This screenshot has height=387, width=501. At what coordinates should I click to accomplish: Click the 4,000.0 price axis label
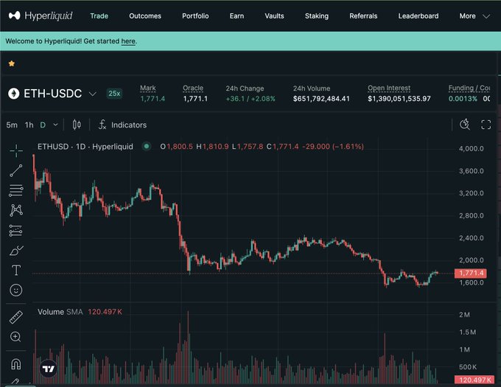[472, 149]
